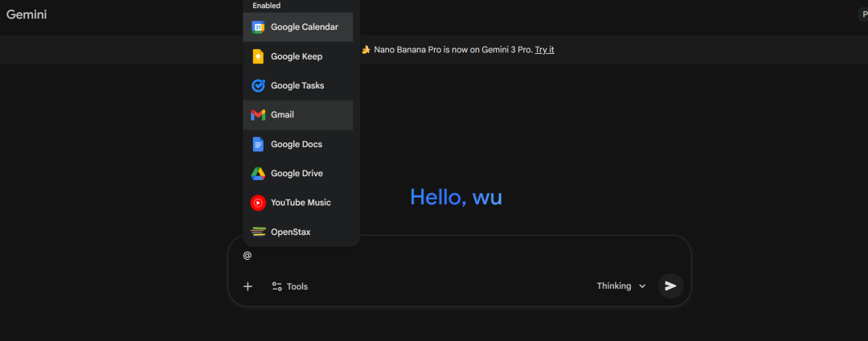868x341 pixels.
Task: Click the Enabled header label
Action: (267, 6)
